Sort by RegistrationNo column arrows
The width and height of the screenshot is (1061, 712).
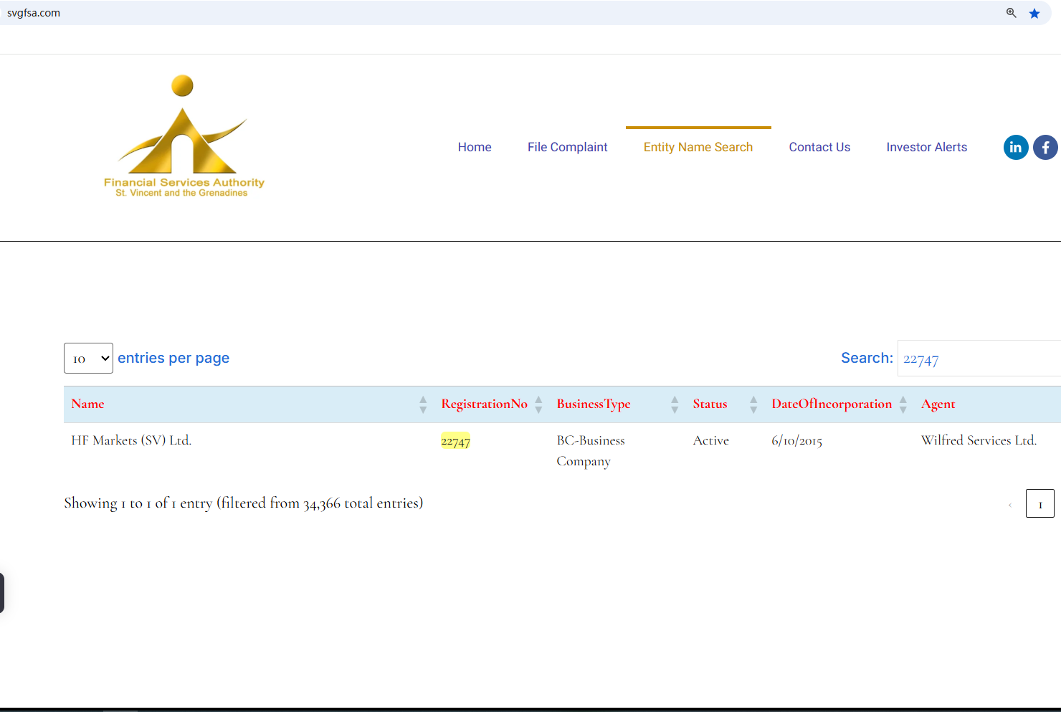[x=538, y=404]
